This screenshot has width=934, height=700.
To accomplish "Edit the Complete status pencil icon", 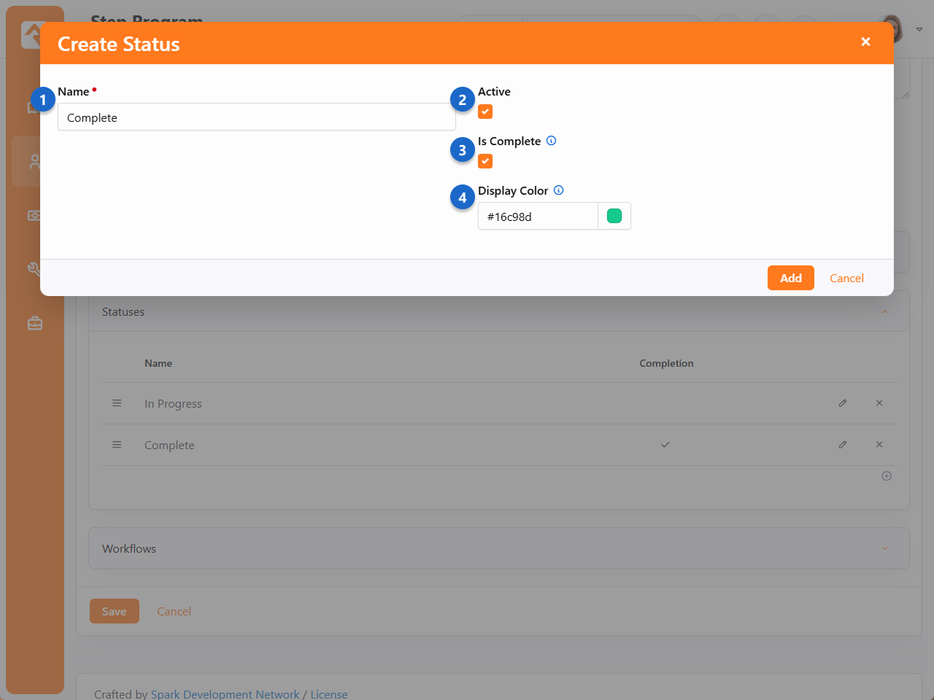I will [843, 445].
